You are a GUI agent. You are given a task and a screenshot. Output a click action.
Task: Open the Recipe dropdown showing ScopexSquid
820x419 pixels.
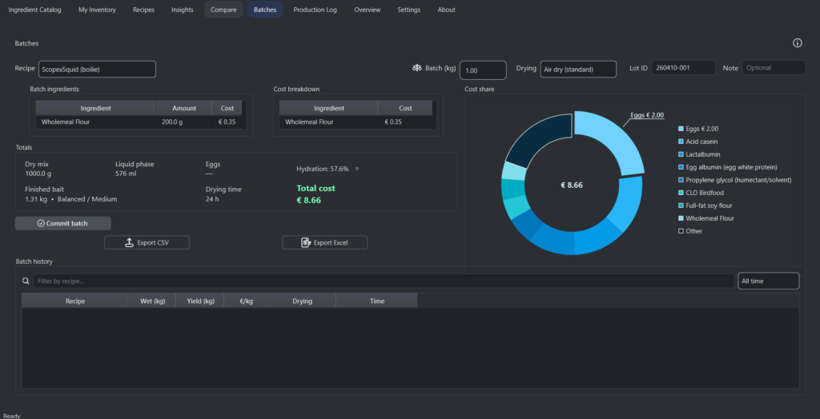pyautogui.click(x=97, y=70)
